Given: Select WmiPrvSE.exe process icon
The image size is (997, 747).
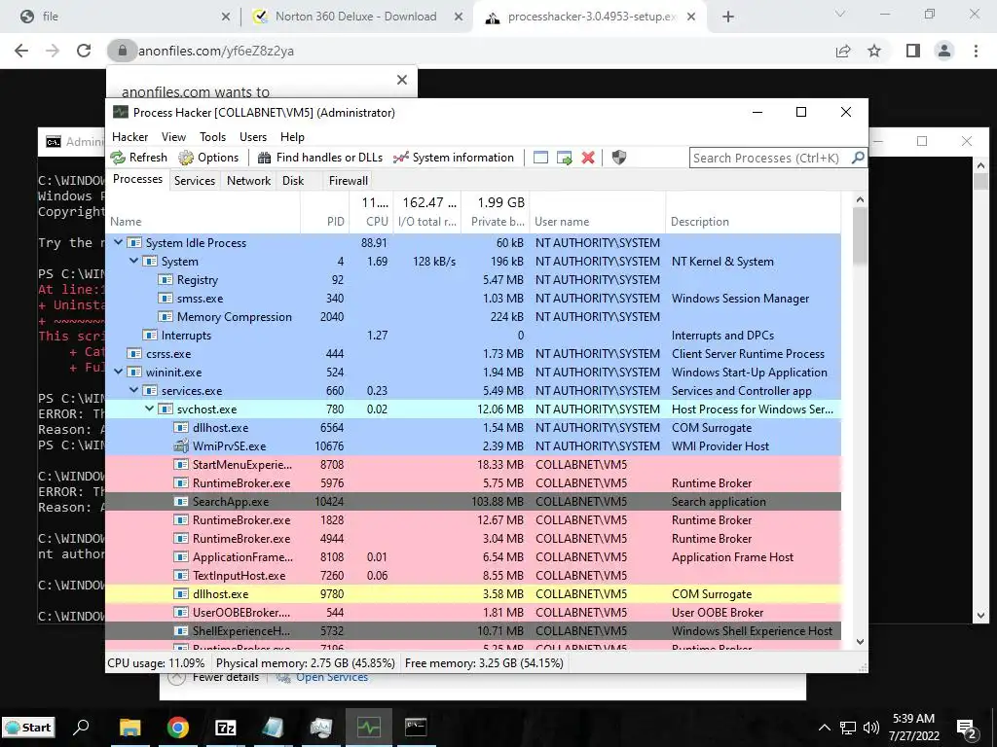Looking at the screenshot, I should click(181, 445).
